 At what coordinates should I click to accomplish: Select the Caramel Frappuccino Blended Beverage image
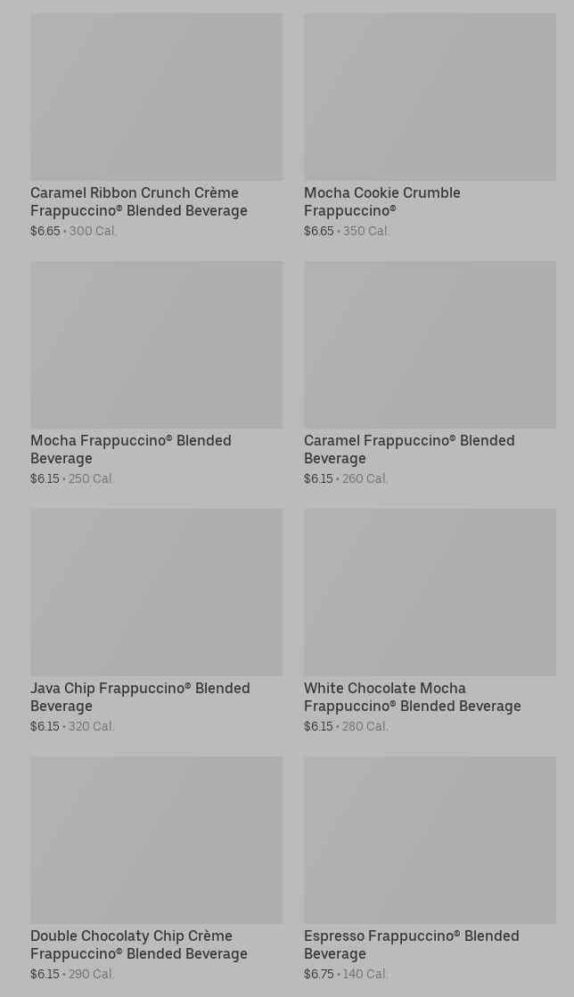pyautogui.click(x=430, y=344)
